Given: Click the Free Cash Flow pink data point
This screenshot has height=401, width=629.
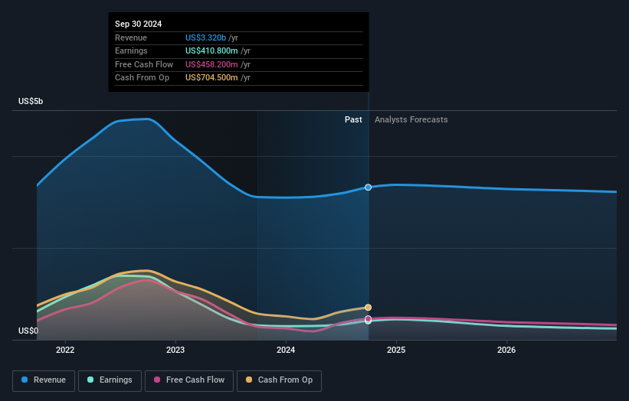Looking at the screenshot, I should pyautogui.click(x=368, y=318).
